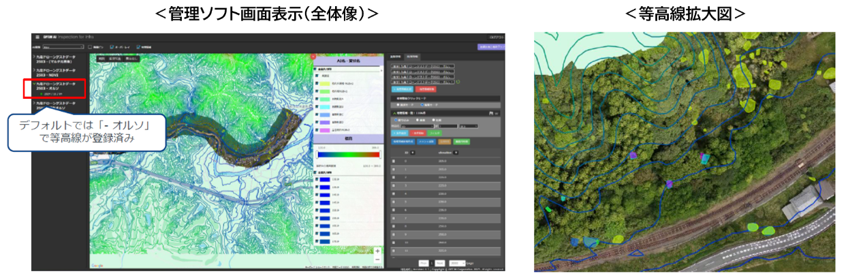Toggle the 130.0 contour line checkbox
The height and width of the screenshot is (280, 850).
click(317, 179)
